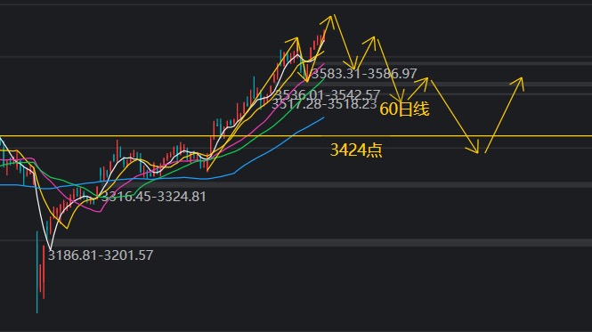Select the 3583.31-3586.97 price label
Screen dimensions: 592x332
(x=364, y=74)
